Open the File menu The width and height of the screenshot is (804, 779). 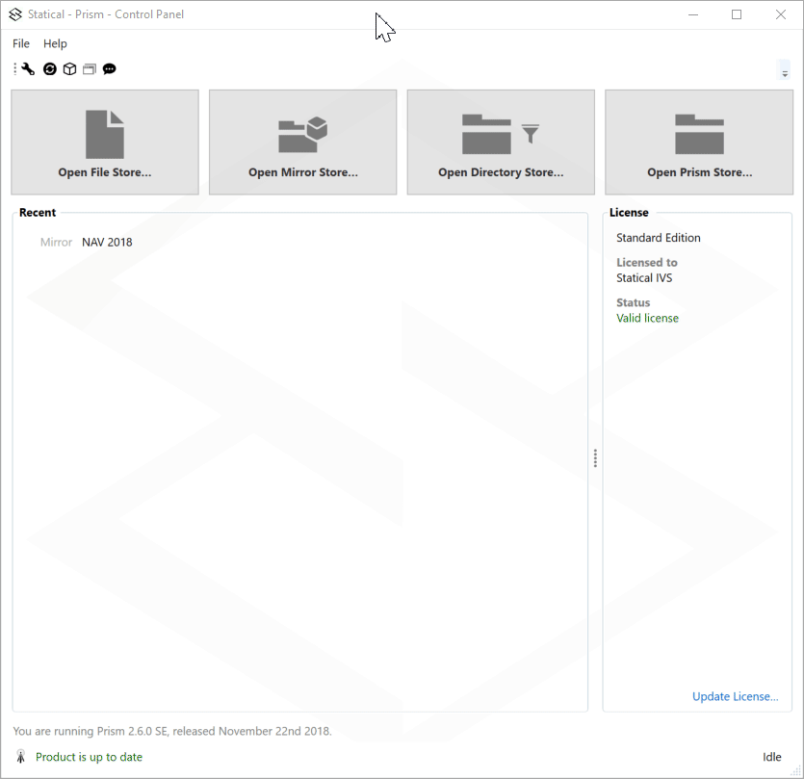pos(21,43)
